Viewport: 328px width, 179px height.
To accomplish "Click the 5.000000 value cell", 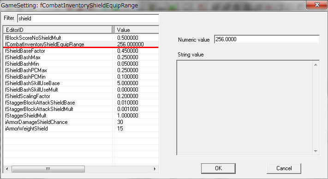I will [128, 83].
